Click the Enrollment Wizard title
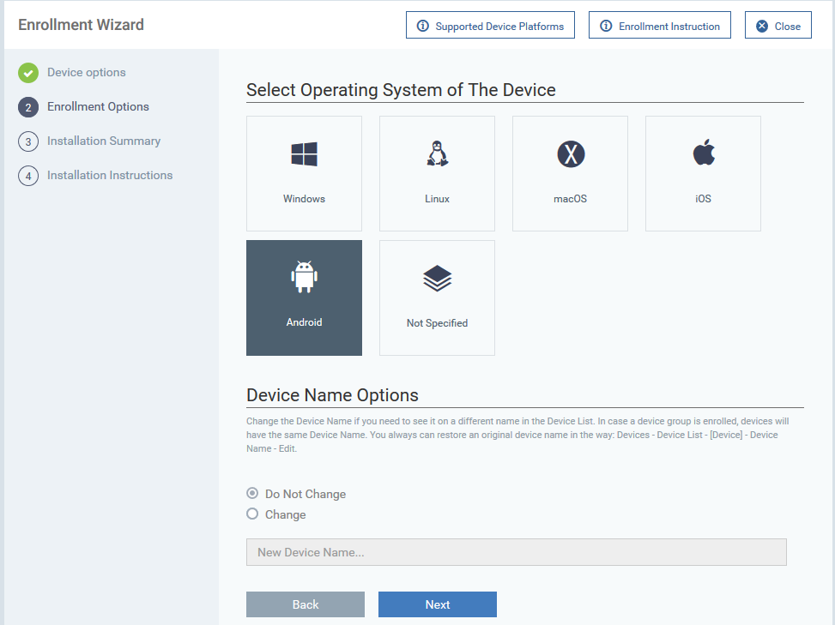835x625 pixels. click(x=81, y=25)
